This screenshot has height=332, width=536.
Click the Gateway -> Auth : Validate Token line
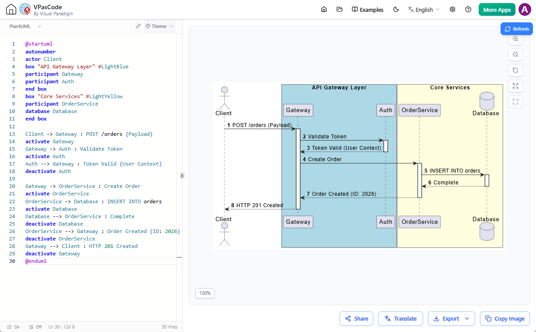coord(74,149)
